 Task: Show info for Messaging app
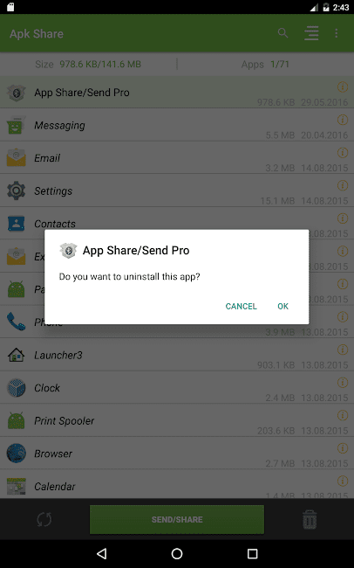pyautogui.click(x=343, y=120)
